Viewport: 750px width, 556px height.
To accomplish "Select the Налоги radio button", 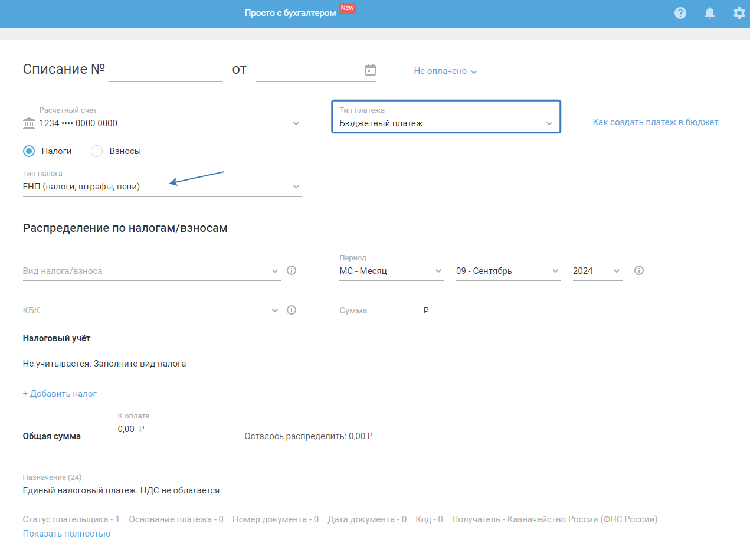I will point(29,151).
